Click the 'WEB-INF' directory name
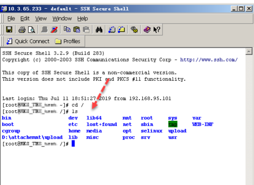Image resolution: width=254 pixels, height=185 pixels. coord(203,124)
